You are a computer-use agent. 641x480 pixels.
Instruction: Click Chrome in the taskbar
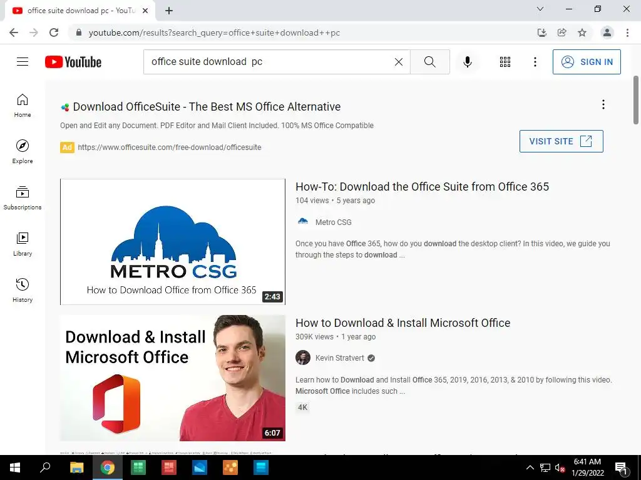click(108, 467)
